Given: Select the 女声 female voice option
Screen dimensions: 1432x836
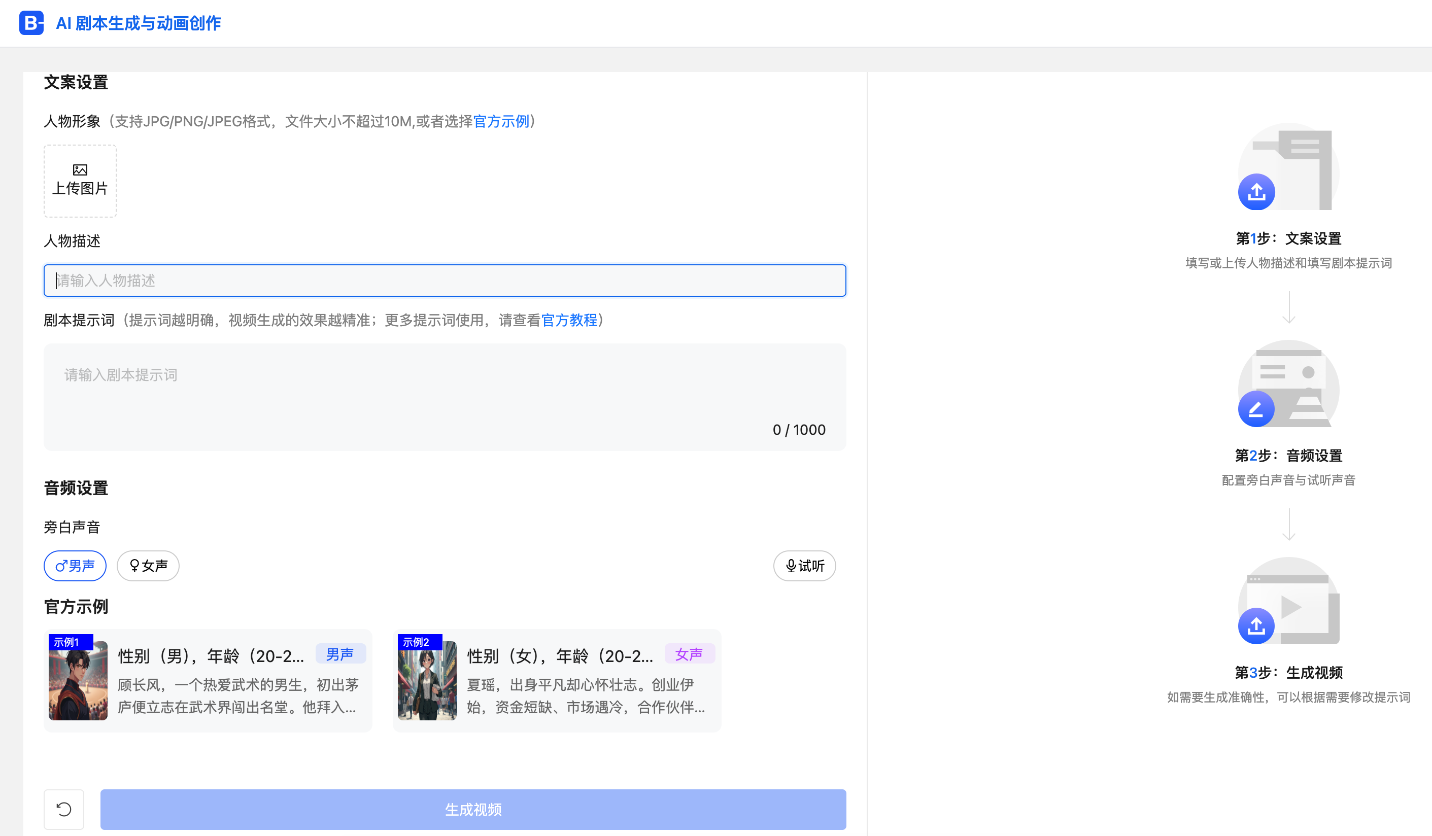Looking at the screenshot, I should pyautogui.click(x=148, y=566).
